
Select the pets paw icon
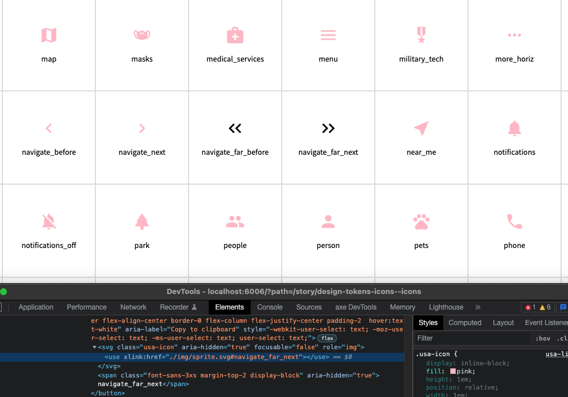421,222
